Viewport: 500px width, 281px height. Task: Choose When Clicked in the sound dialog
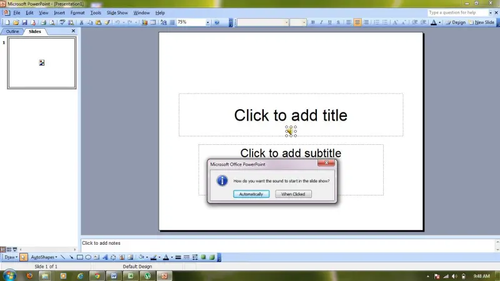[x=293, y=194]
